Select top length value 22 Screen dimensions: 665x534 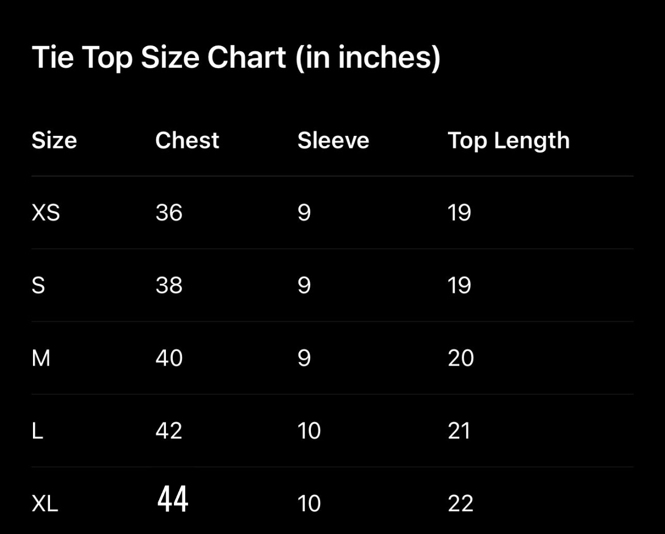coord(460,503)
